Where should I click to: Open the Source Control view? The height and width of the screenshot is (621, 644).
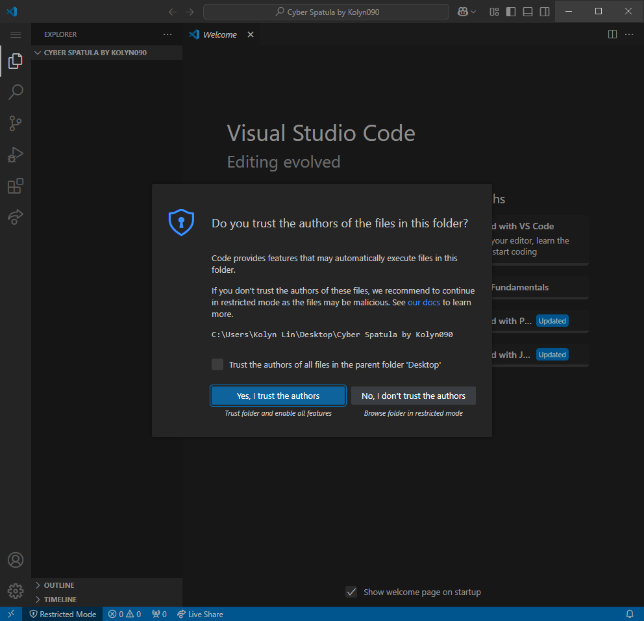(x=16, y=123)
